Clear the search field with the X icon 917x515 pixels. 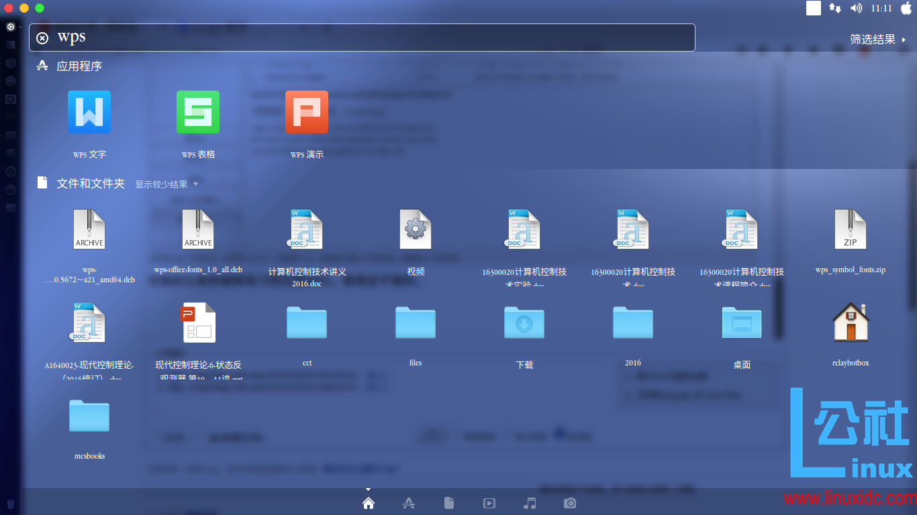pos(42,38)
